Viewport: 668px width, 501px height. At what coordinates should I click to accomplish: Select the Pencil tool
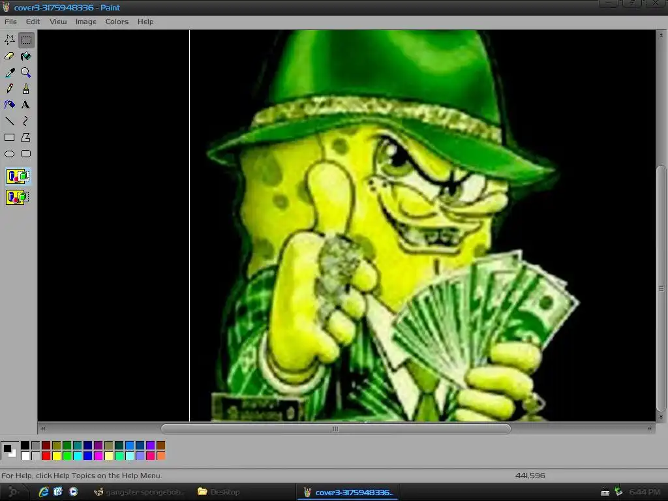coord(9,89)
